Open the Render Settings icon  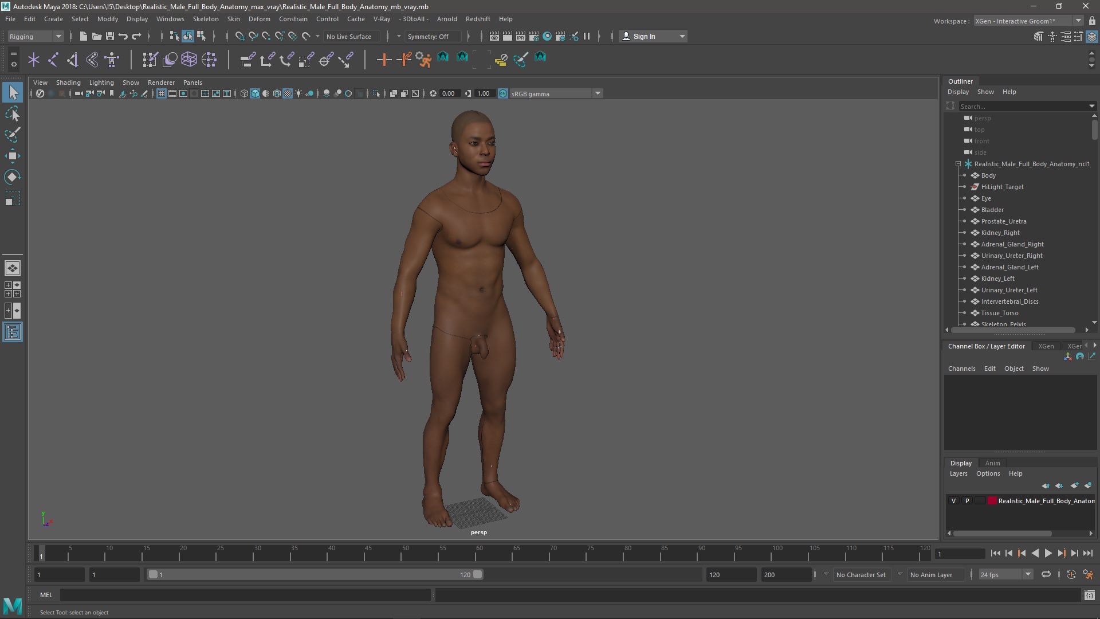[534, 36]
